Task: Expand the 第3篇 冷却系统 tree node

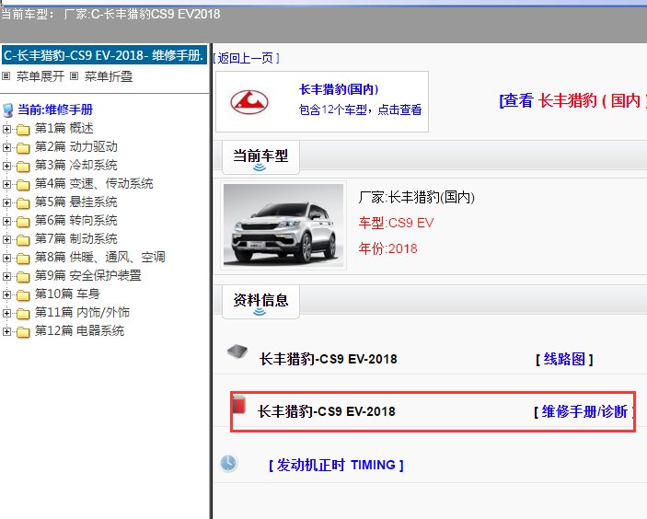Action: coord(6,166)
